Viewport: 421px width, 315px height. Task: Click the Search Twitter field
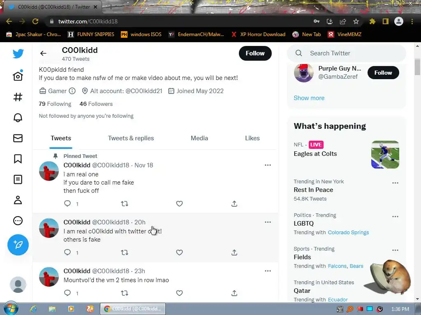pos(346,53)
